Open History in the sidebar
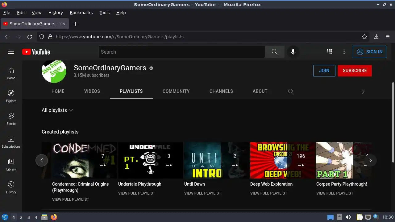The image size is (395, 222). click(11, 188)
